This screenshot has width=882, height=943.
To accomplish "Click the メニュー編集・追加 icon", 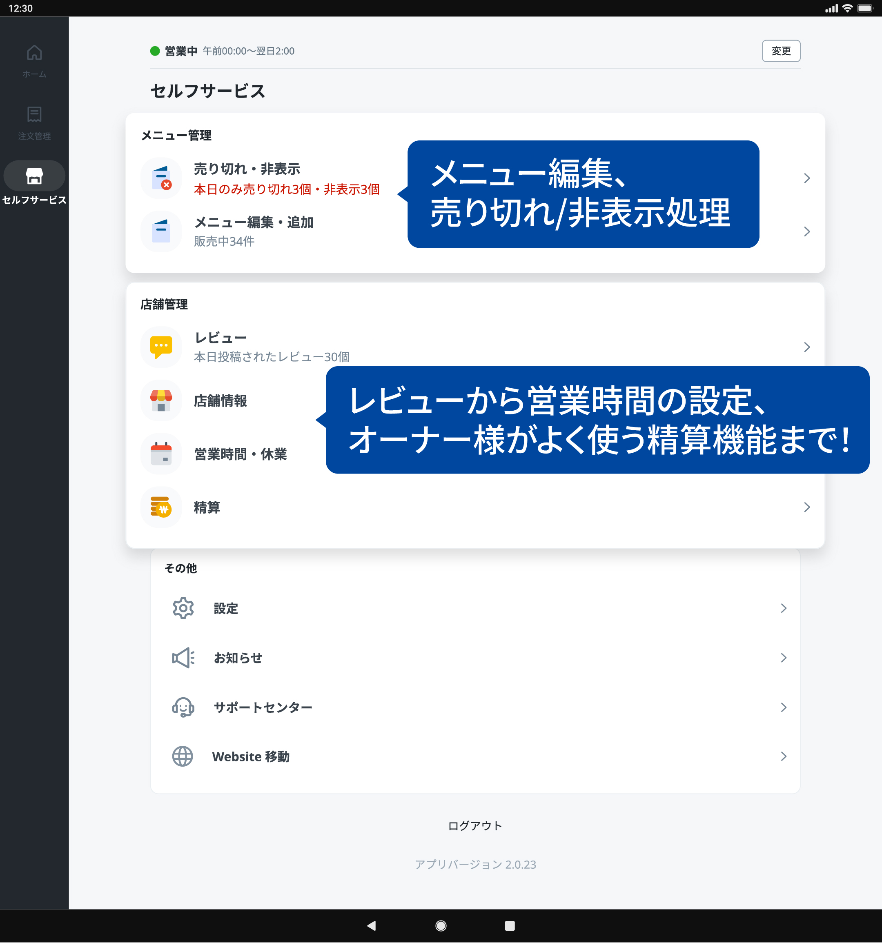I will coord(161,231).
